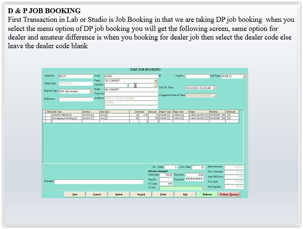Viewport: 303px width, 229px height.
Task: Click the Remarks input field
Action: 99,182
